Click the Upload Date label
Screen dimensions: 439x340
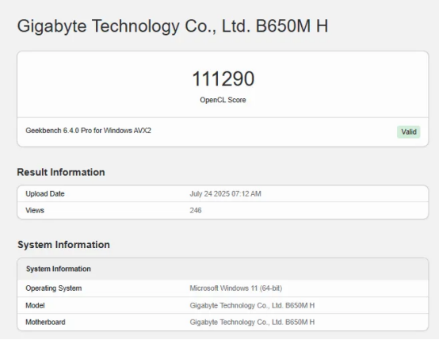point(45,194)
